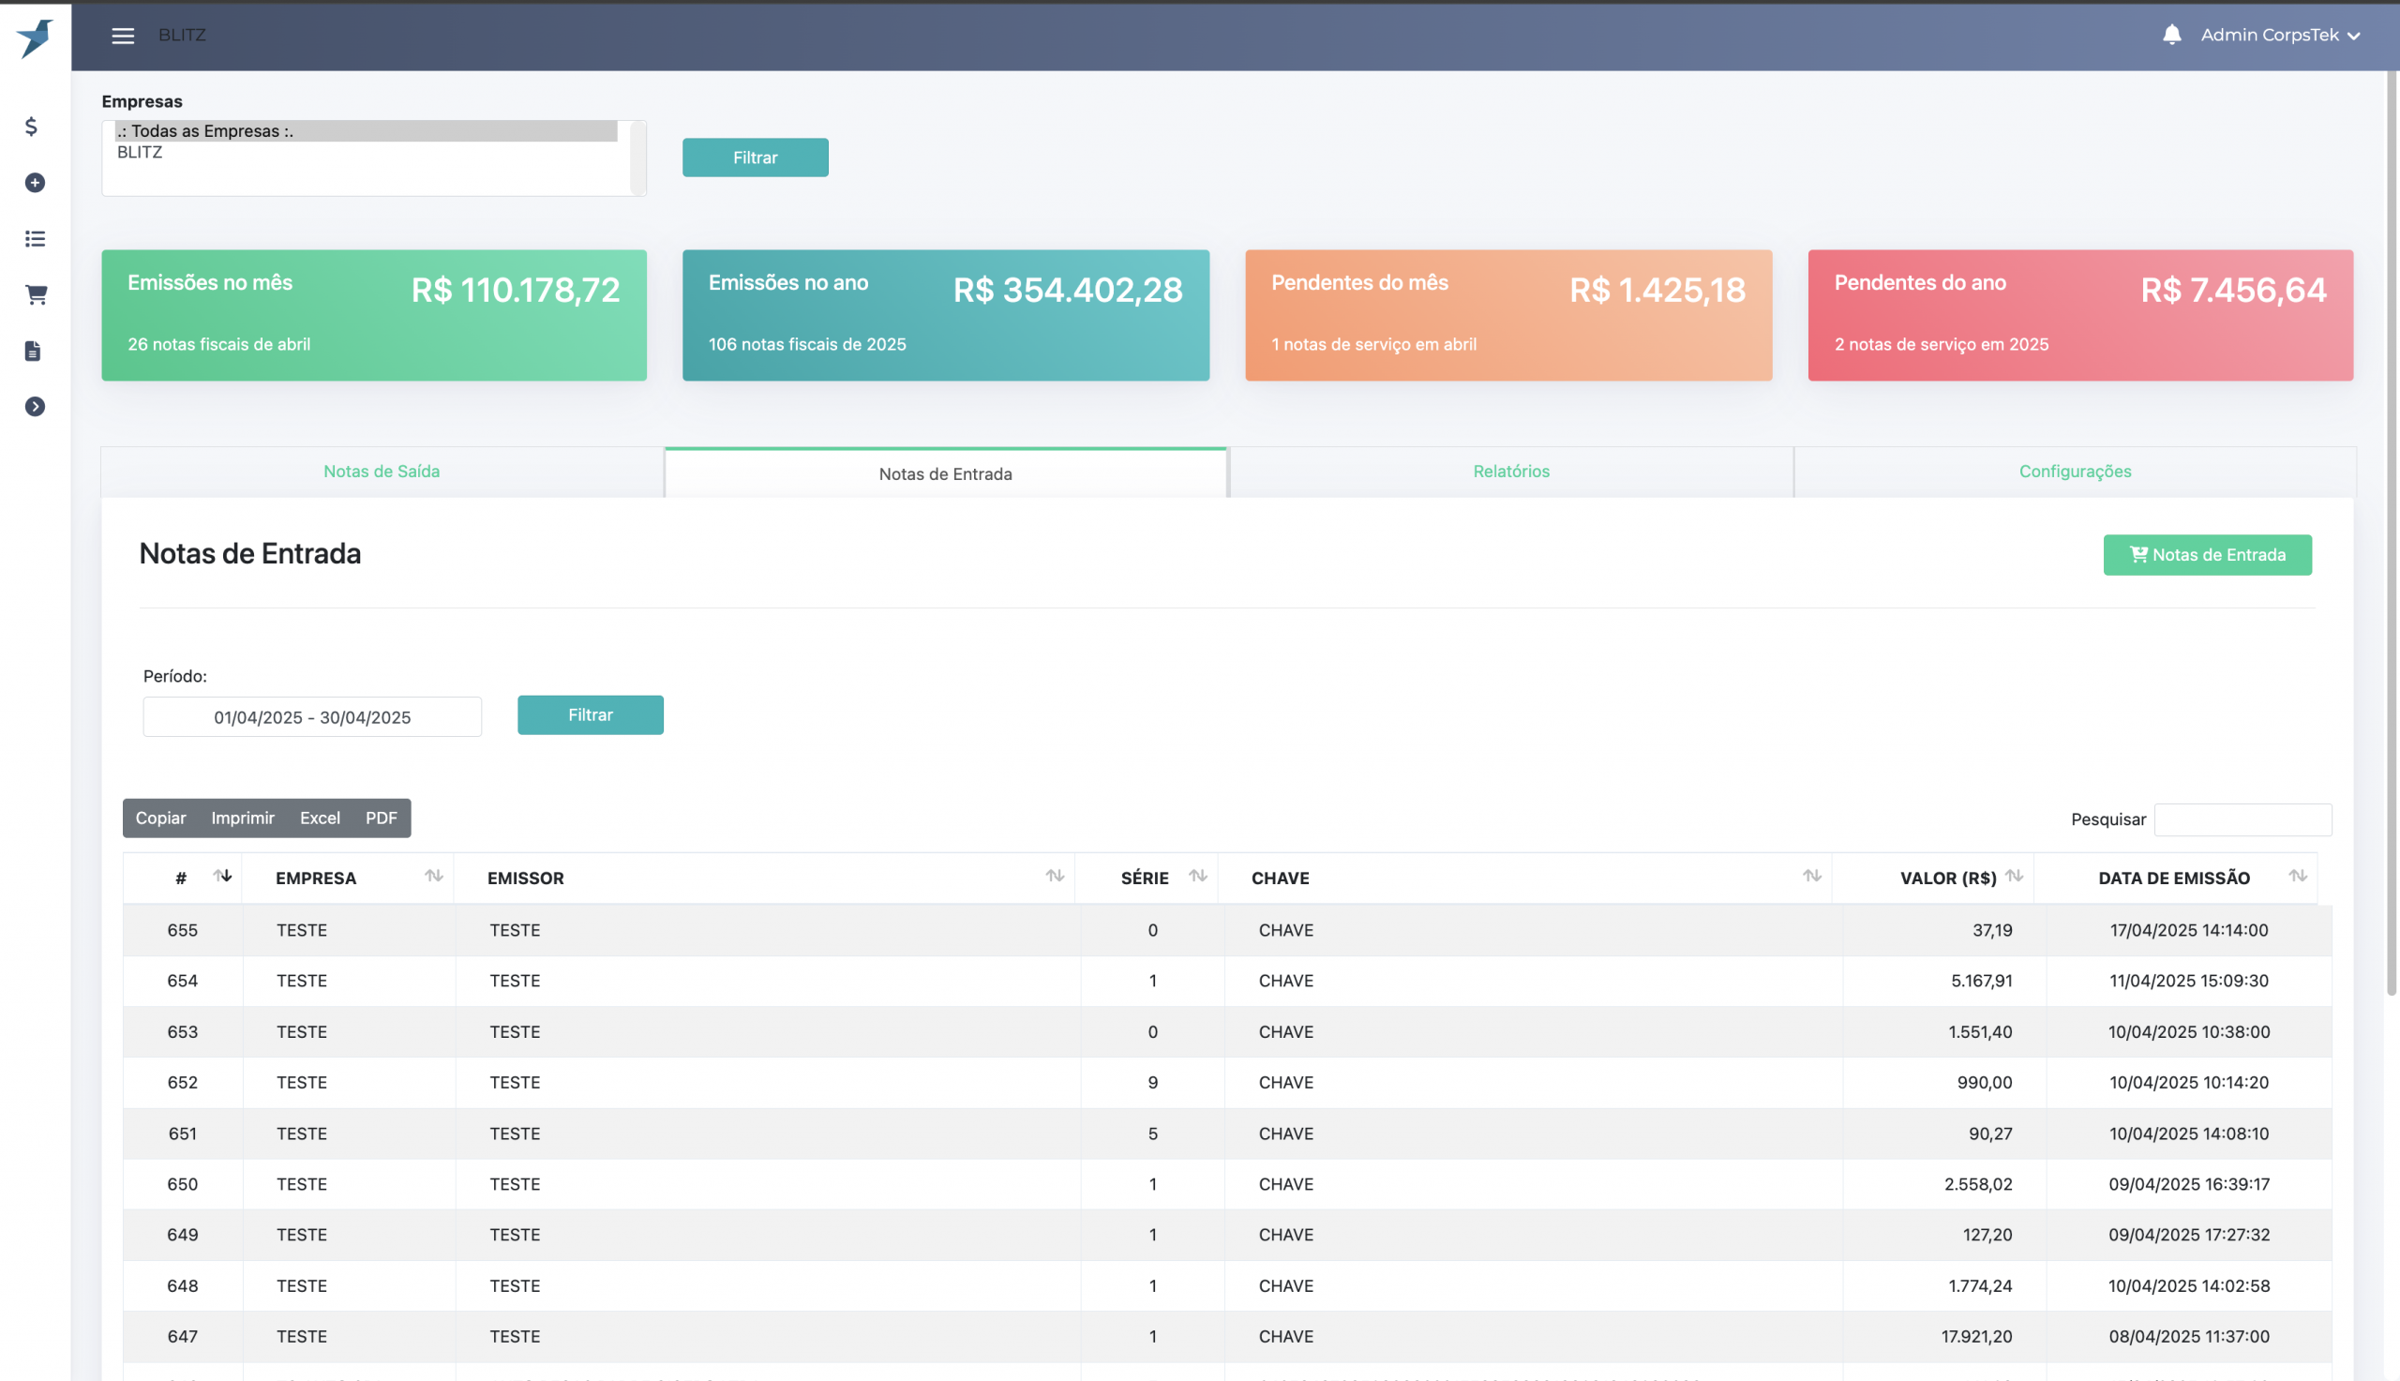Switch to Notas de Saída tab
Screen dimensions: 2400x1381
coord(382,472)
